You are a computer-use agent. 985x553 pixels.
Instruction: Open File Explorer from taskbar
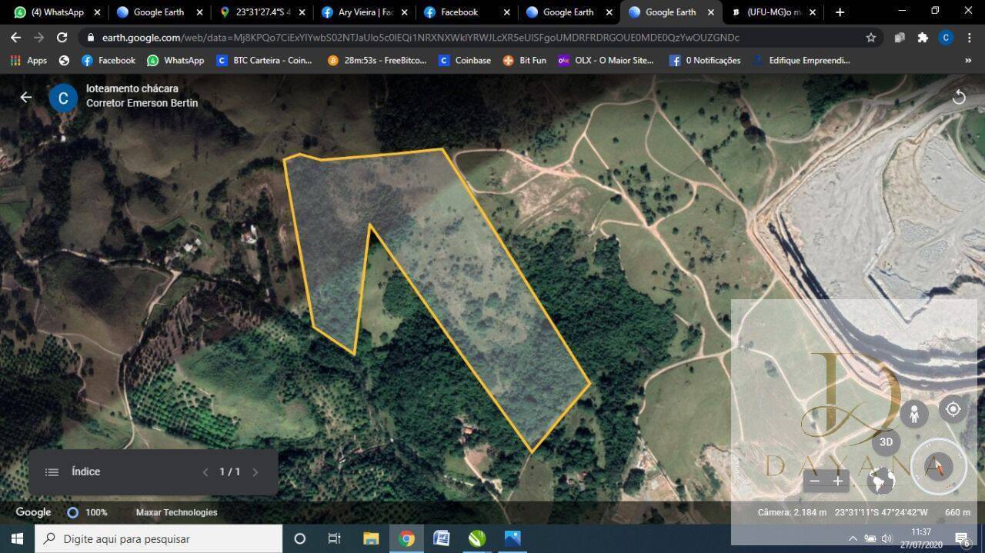[371, 538]
